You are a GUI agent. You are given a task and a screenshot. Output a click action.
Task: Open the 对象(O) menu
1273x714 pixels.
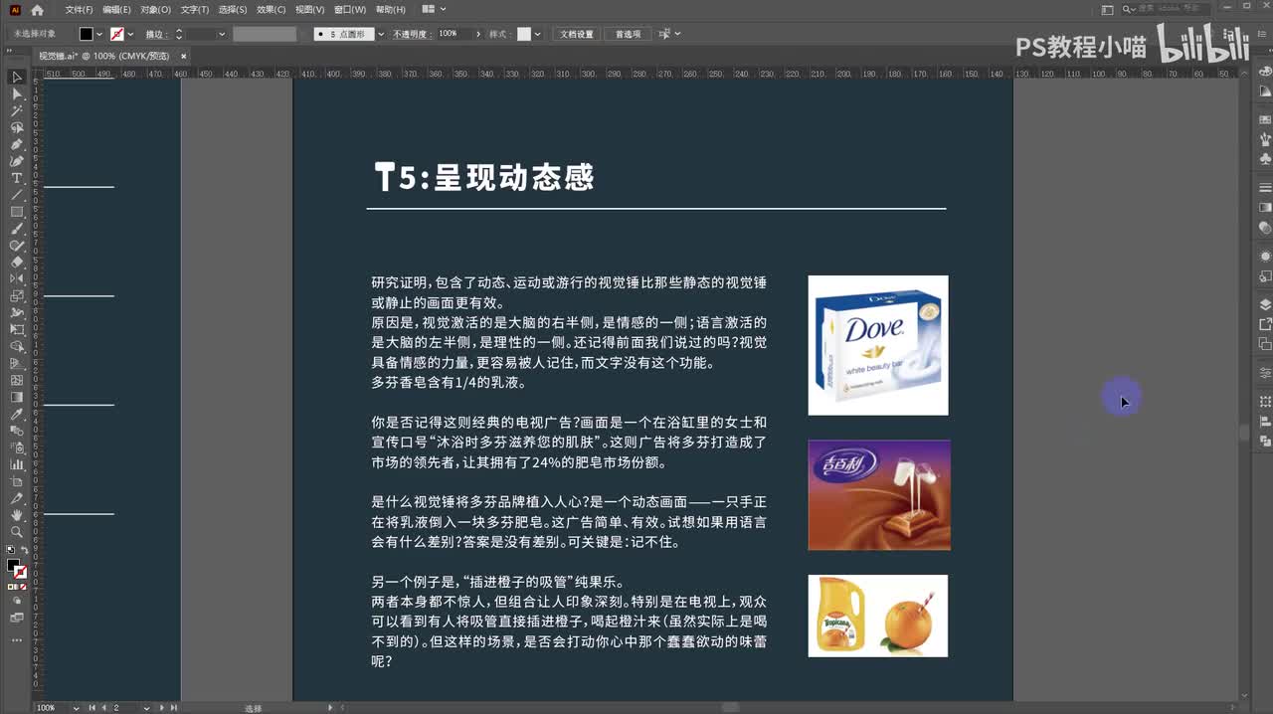[154, 10]
